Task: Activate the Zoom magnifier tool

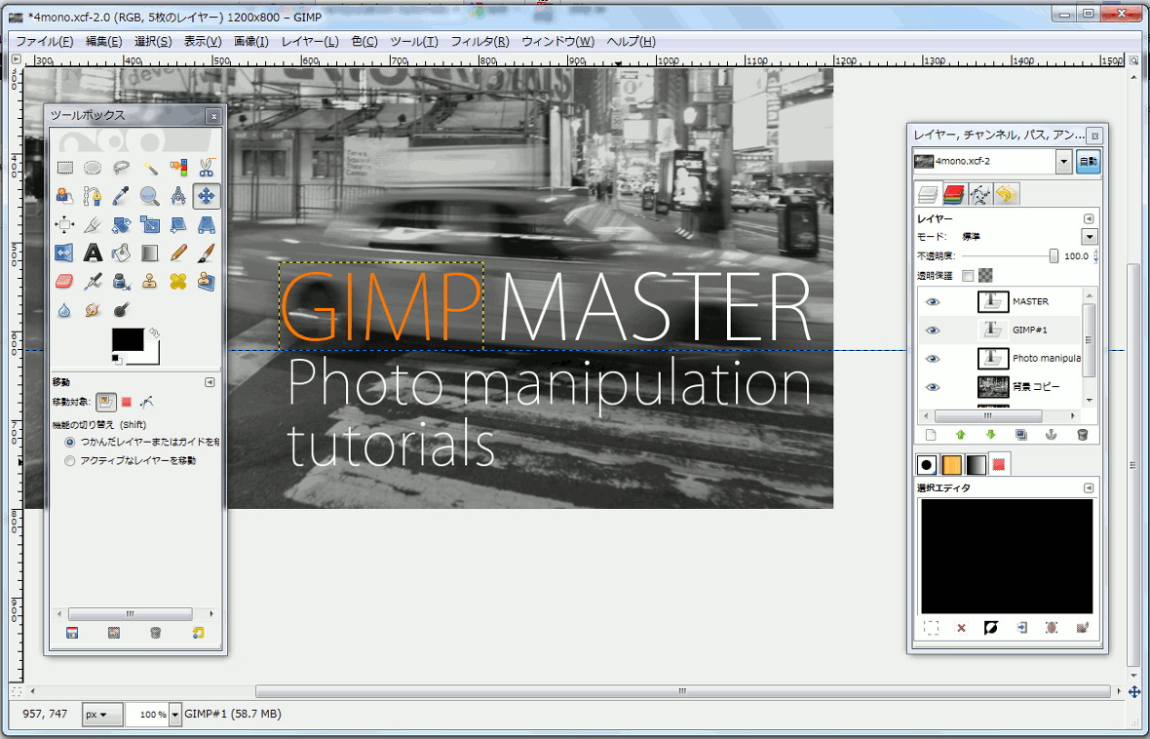Action: [x=150, y=196]
